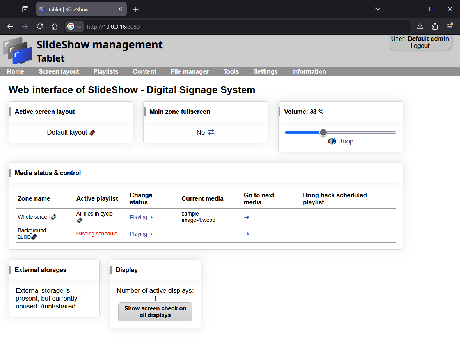Change Playing status of Whole screen zone
Viewport: 460px width, 347px height.
point(141,217)
